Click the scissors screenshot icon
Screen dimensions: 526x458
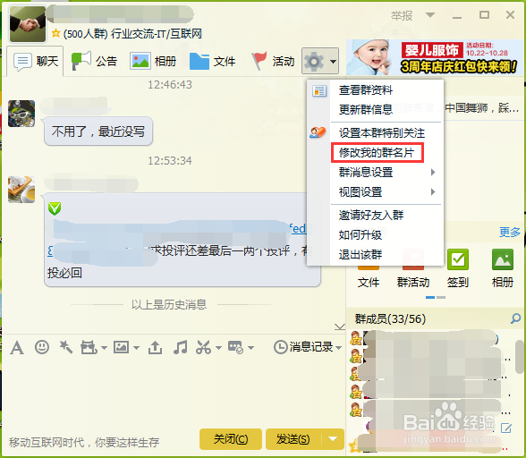click(x=204, y=347)
